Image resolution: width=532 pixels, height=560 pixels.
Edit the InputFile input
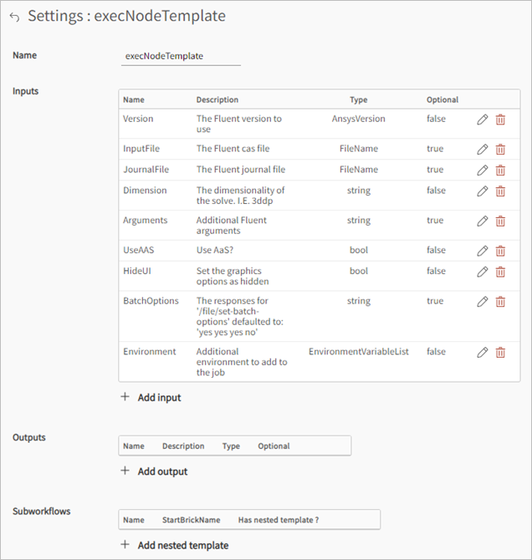[x=483, y=150]
